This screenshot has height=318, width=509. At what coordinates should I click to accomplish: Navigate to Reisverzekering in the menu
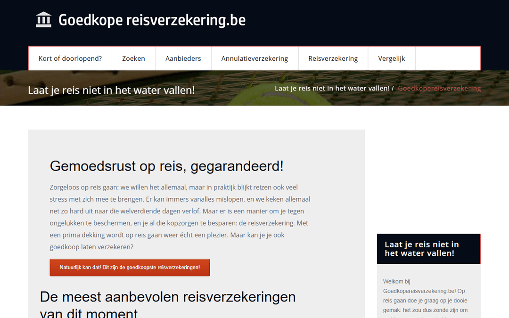coord(333,58)
